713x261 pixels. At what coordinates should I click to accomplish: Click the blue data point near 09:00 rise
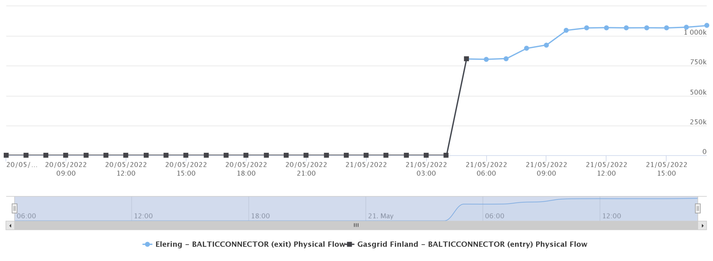pyautogui.click(x=546, y=45)
